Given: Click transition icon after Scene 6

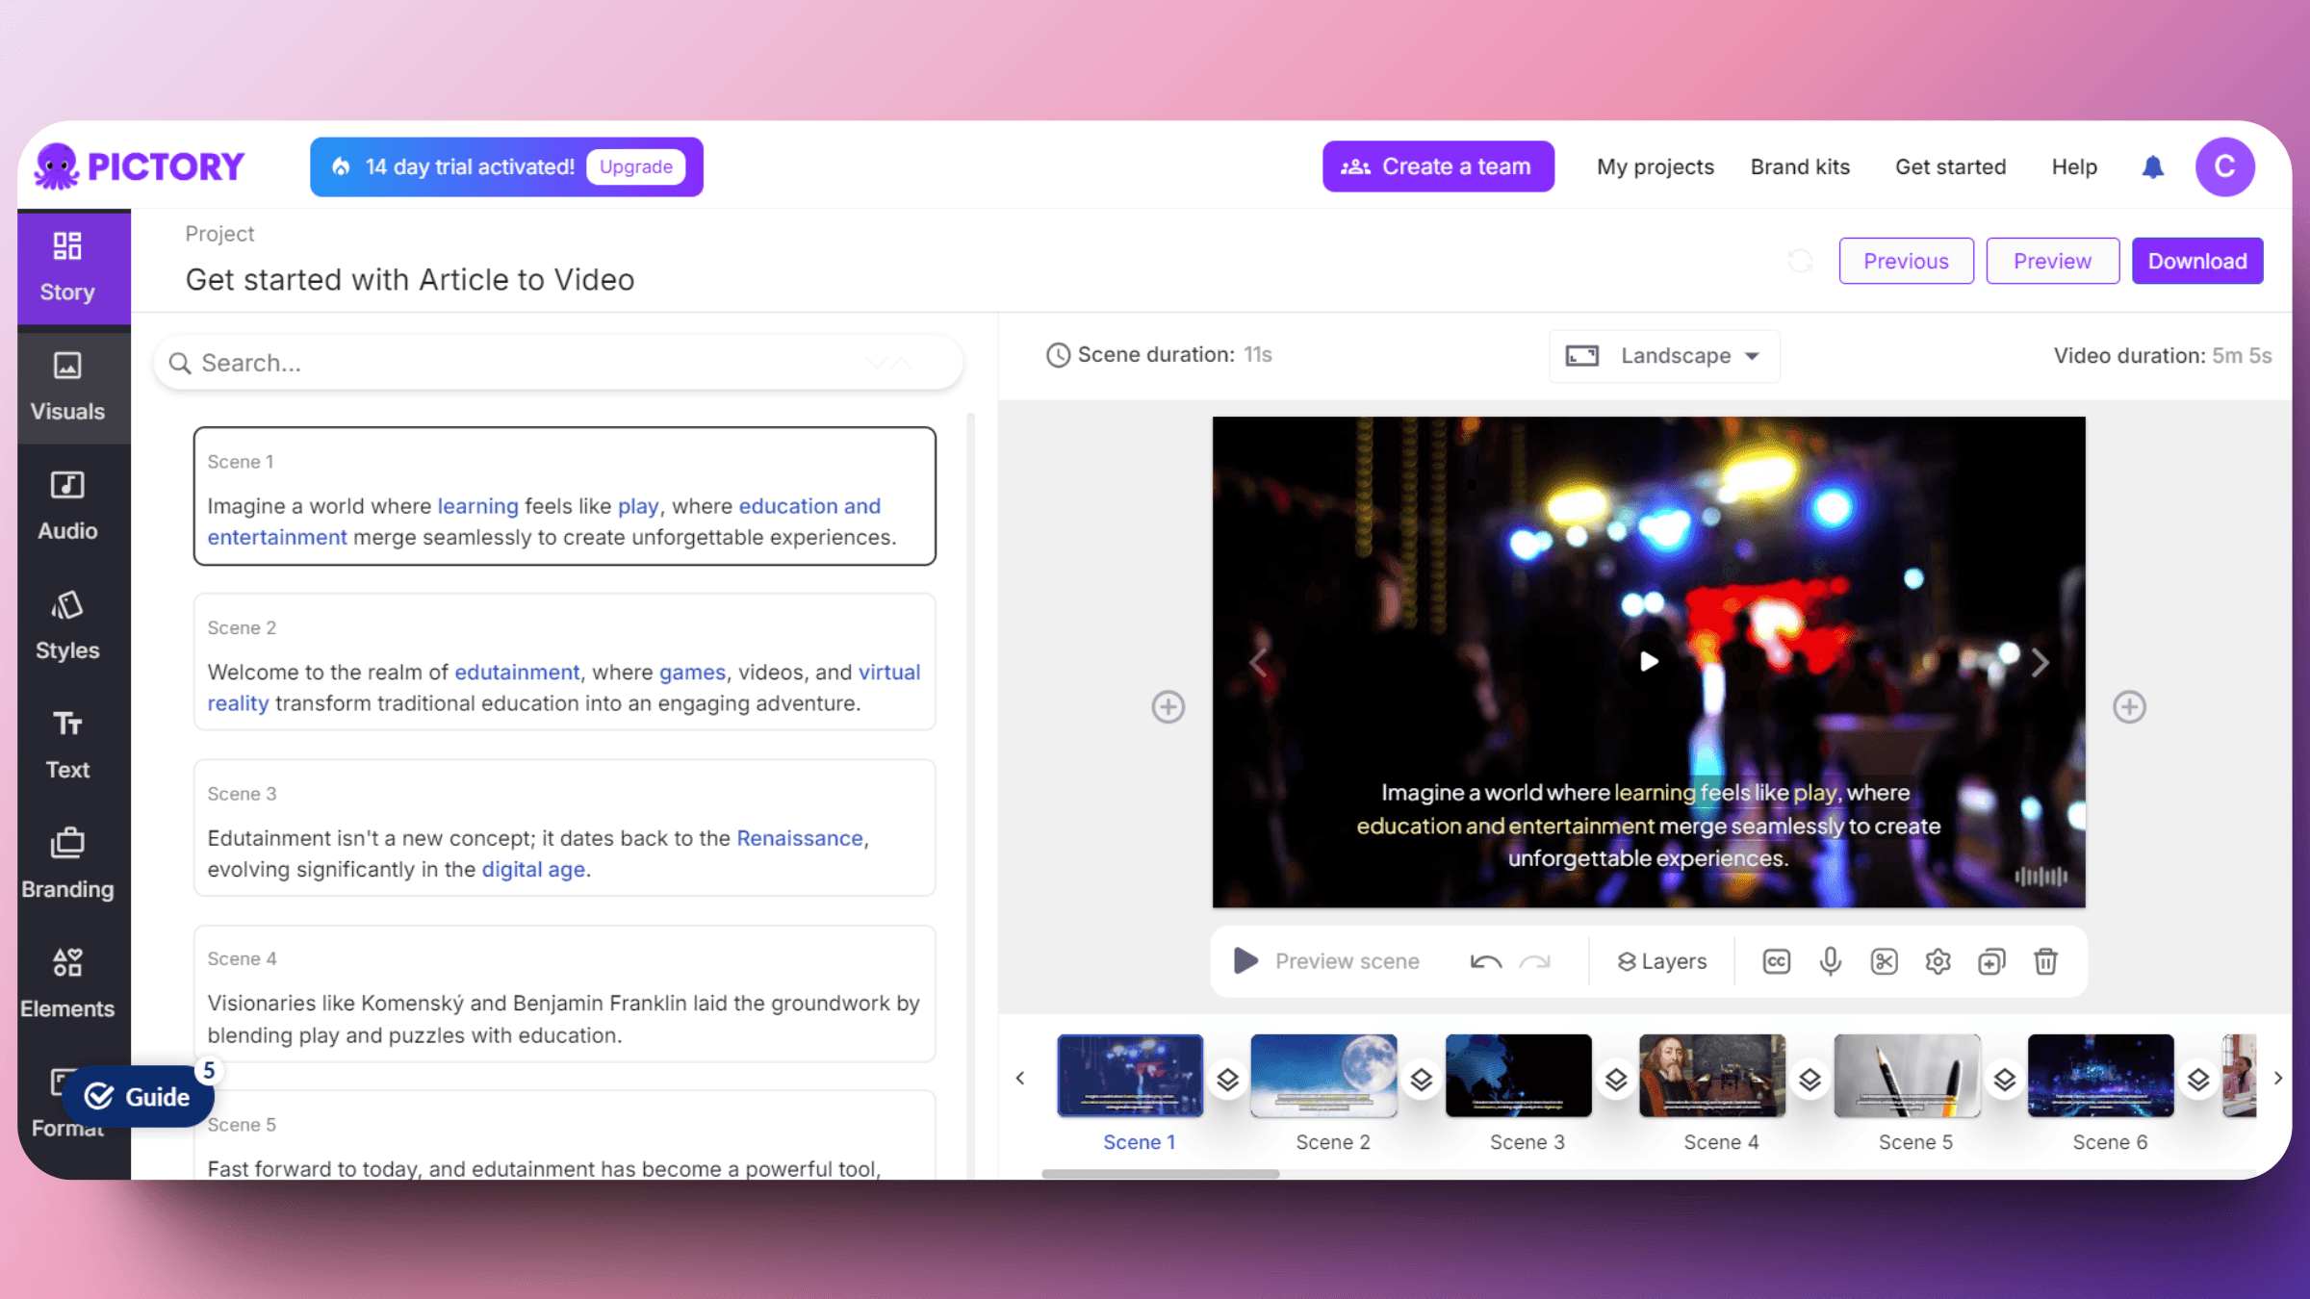Looking at the screenshot, I should tap(2198, 1079).
